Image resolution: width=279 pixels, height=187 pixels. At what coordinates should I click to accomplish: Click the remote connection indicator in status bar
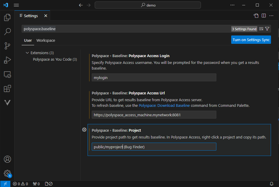coord(5,184)
